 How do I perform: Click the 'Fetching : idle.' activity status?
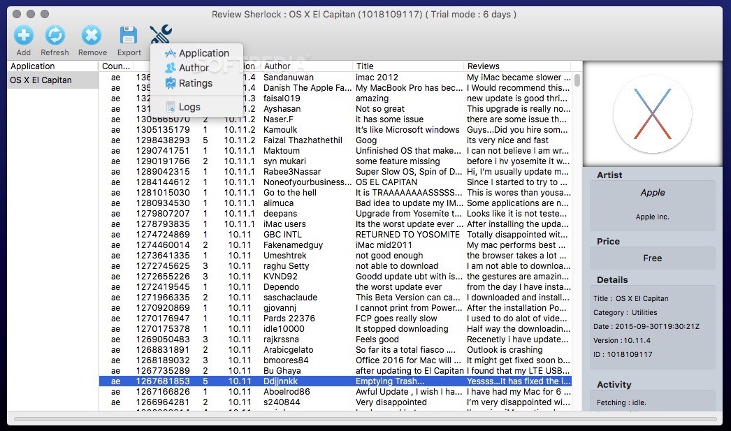click(621, 402)
